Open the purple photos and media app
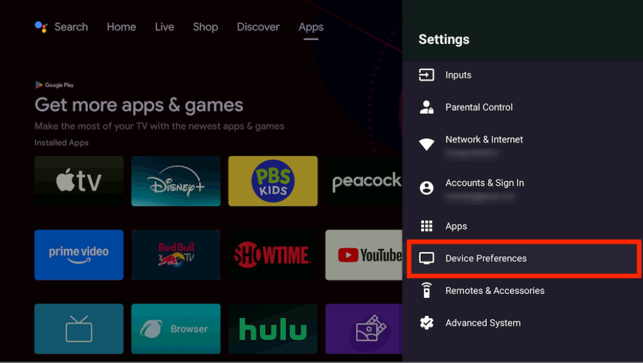643x363 pixels. (x=364, y=329)
